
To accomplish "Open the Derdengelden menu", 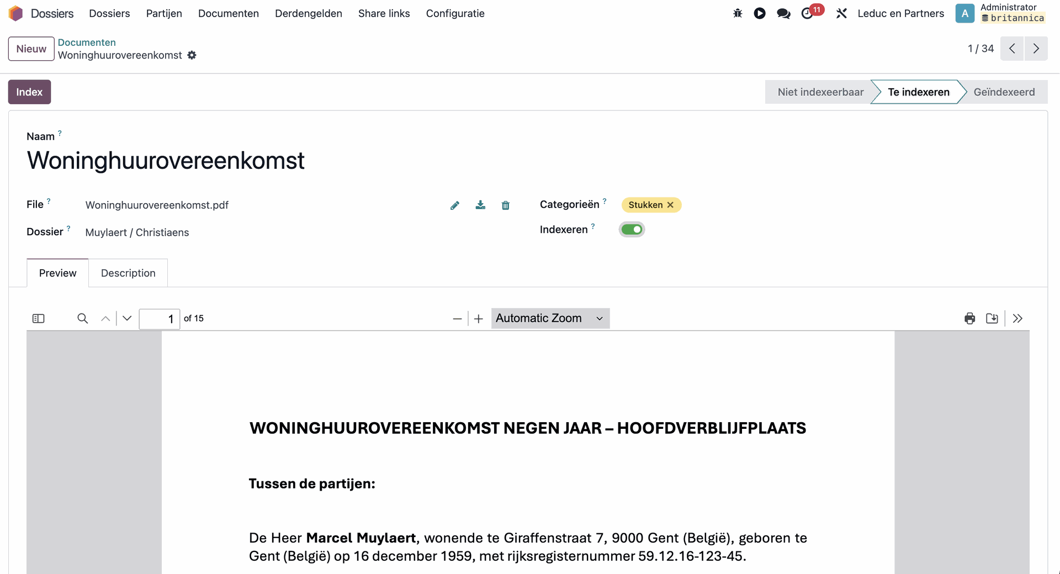I will [x=308, y=13].
